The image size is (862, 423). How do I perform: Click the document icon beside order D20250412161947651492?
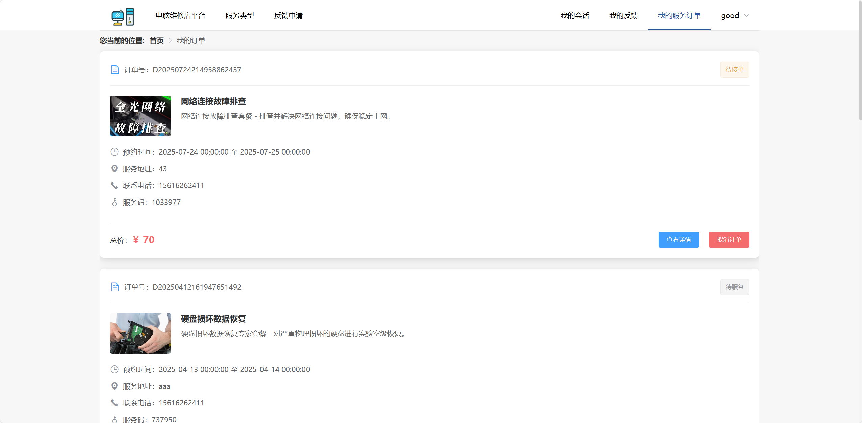115,287
